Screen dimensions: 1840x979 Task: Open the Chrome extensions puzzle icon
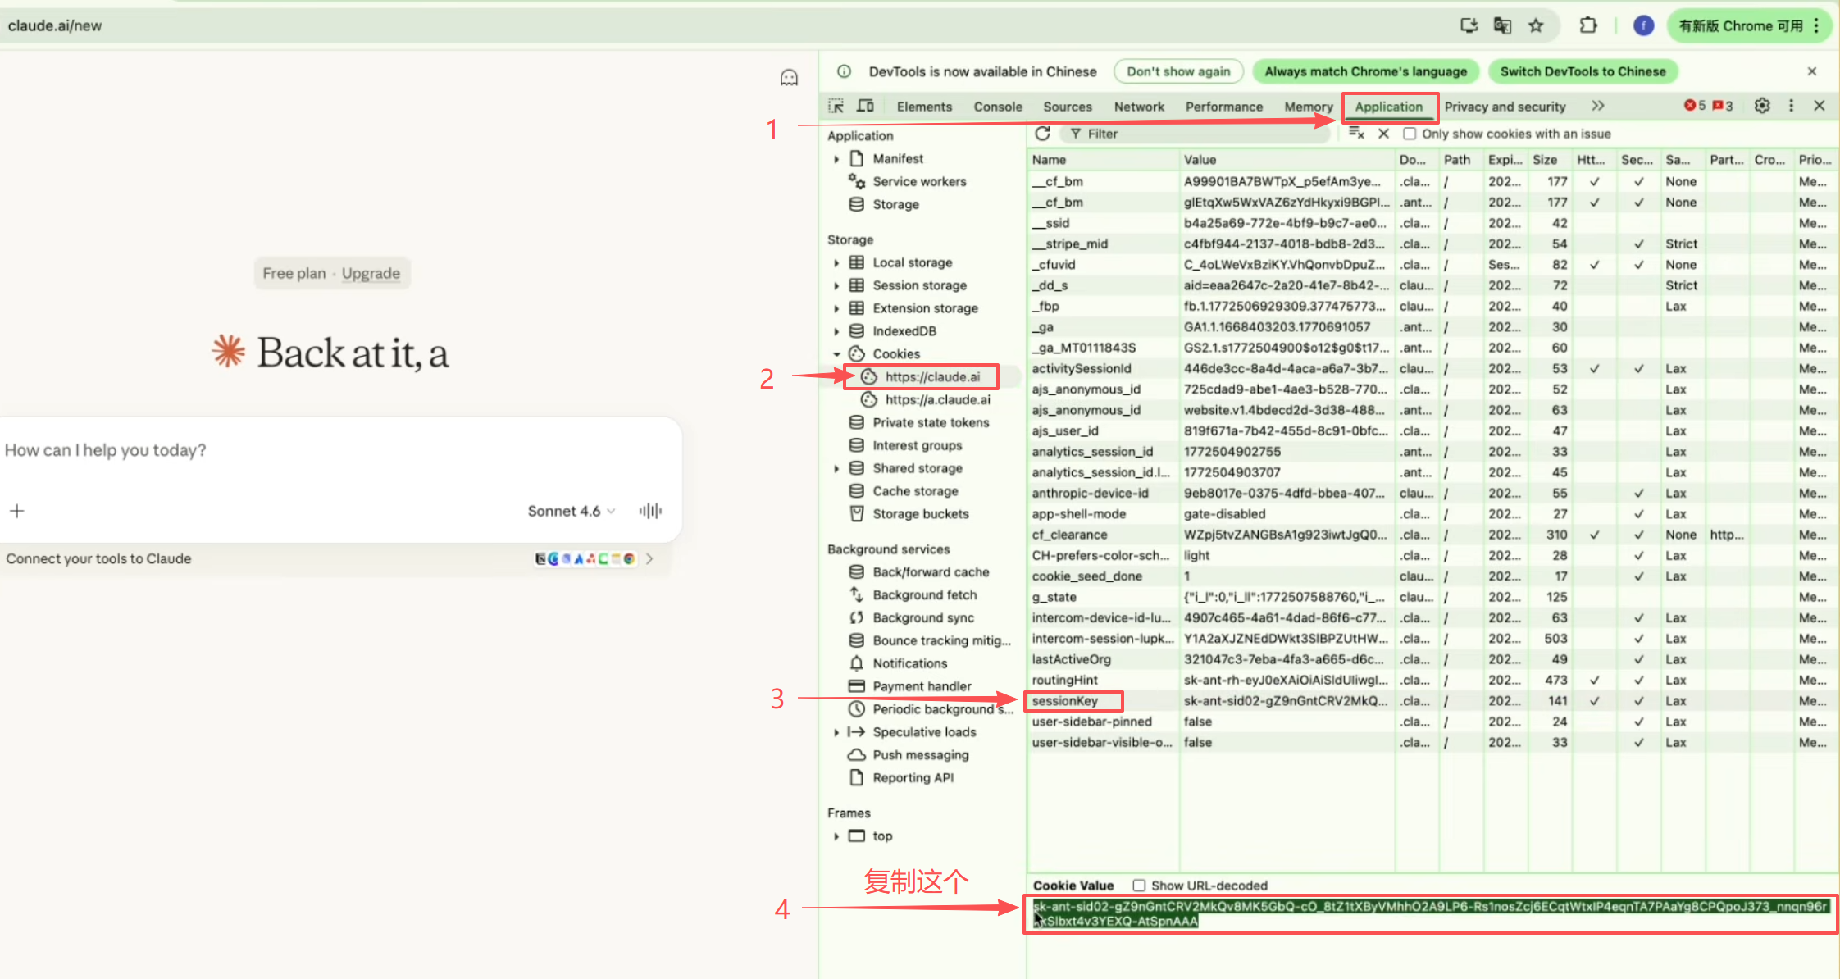[x=1588, y=25]
